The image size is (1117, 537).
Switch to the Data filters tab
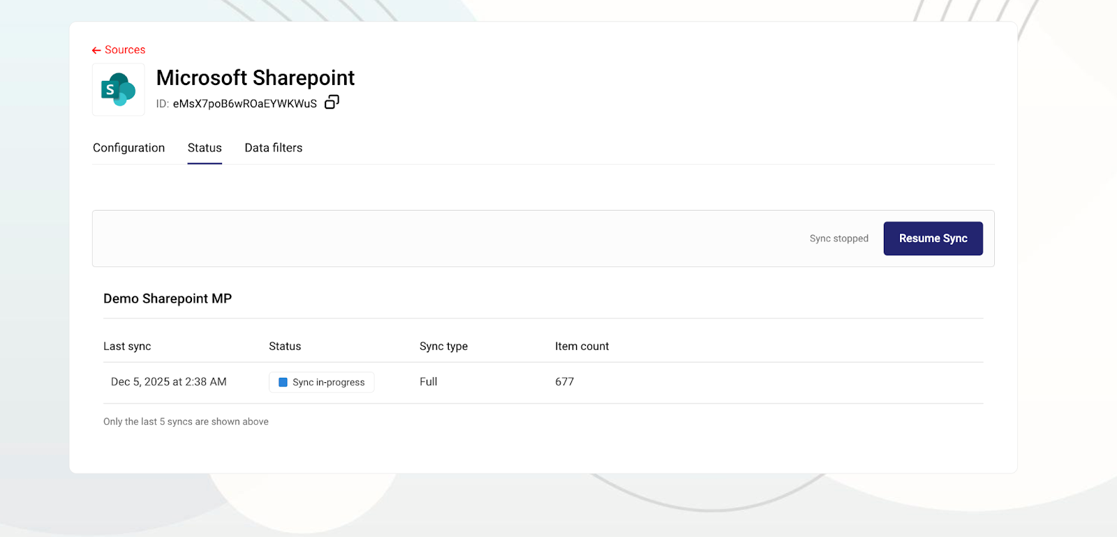point(273,148)
